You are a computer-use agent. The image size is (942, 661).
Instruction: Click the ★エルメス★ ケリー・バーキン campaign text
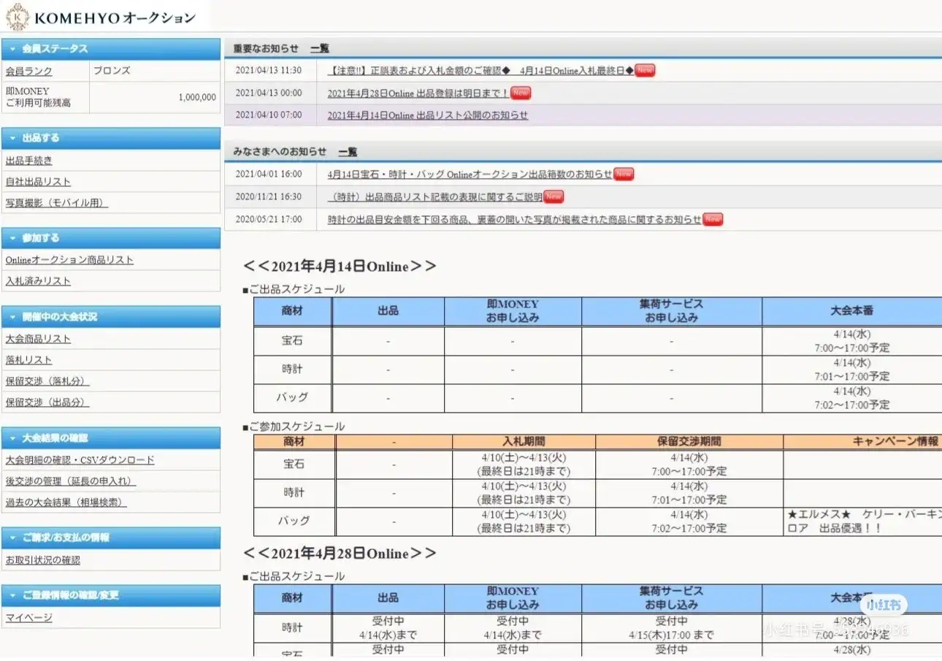pos(864,521)
